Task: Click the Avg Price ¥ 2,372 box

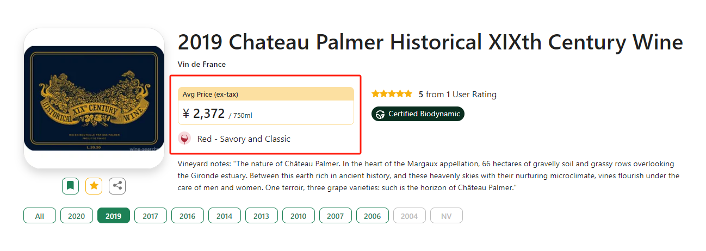Action: 266,106
